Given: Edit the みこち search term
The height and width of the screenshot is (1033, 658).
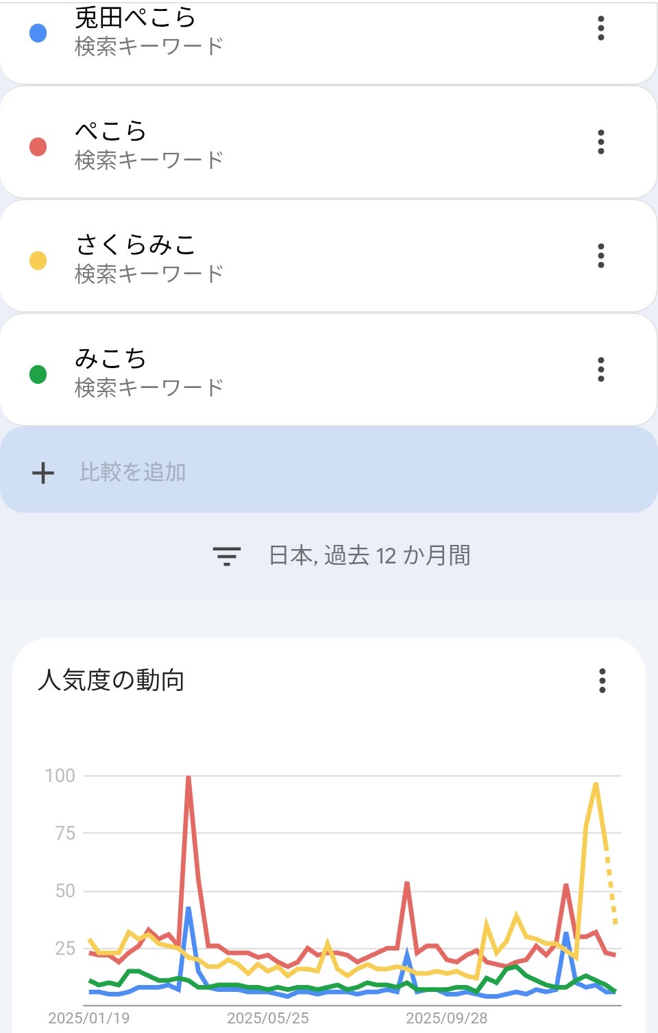Looking at the screenshot, I should [111, 358].
